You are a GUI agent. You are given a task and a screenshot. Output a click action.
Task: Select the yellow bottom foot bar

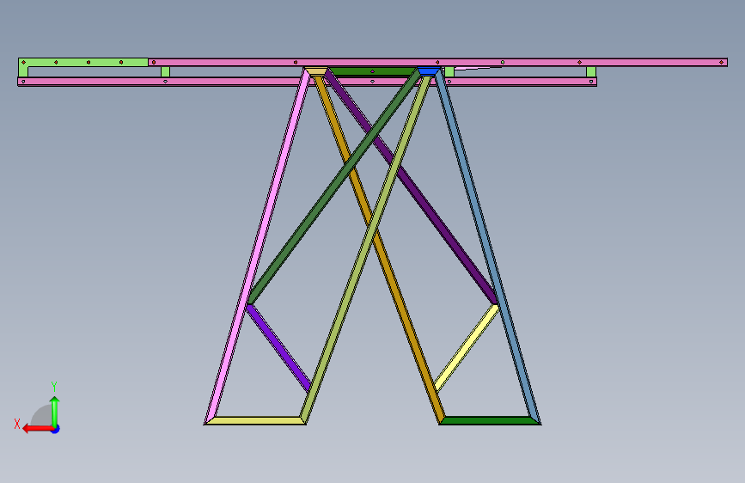(255, 420)
